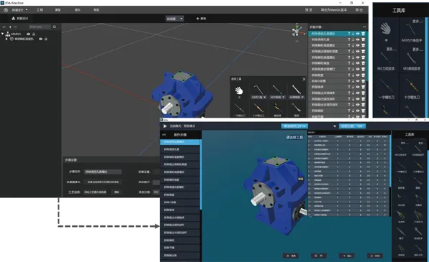Select the M3 hex key wrench in top-right 工具库
Image resolution: width=429 pixels, height=262 pixels.
(412, 30)
